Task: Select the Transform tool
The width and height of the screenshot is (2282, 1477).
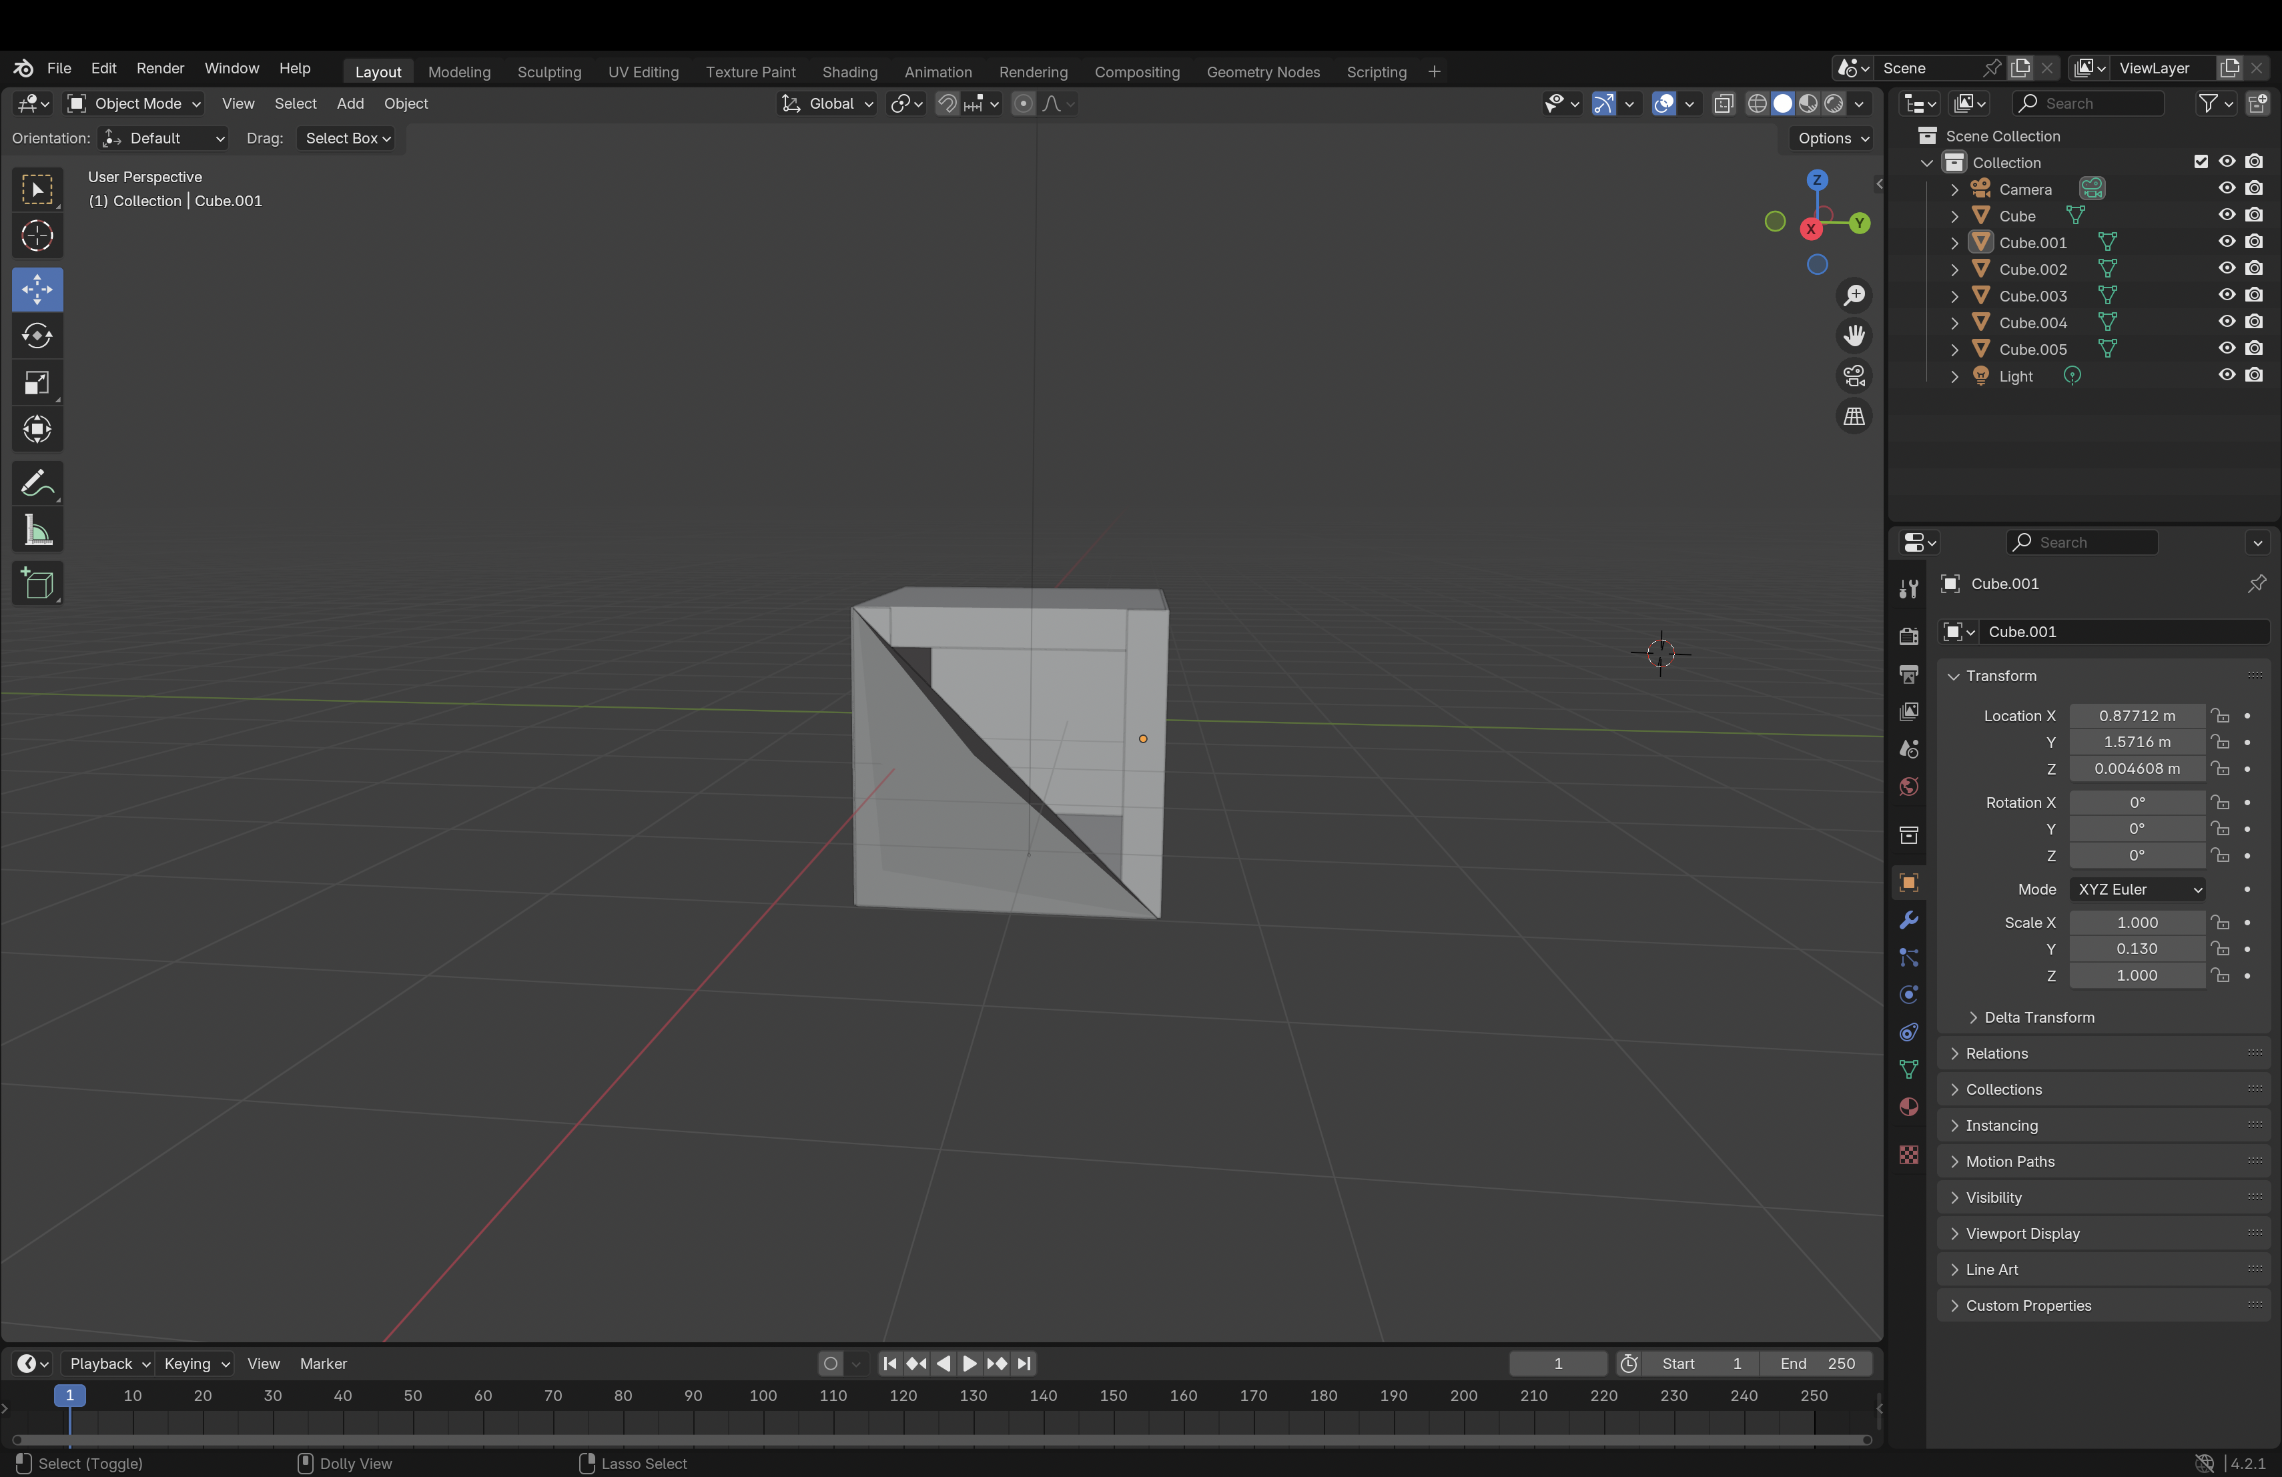Action: 37,430
